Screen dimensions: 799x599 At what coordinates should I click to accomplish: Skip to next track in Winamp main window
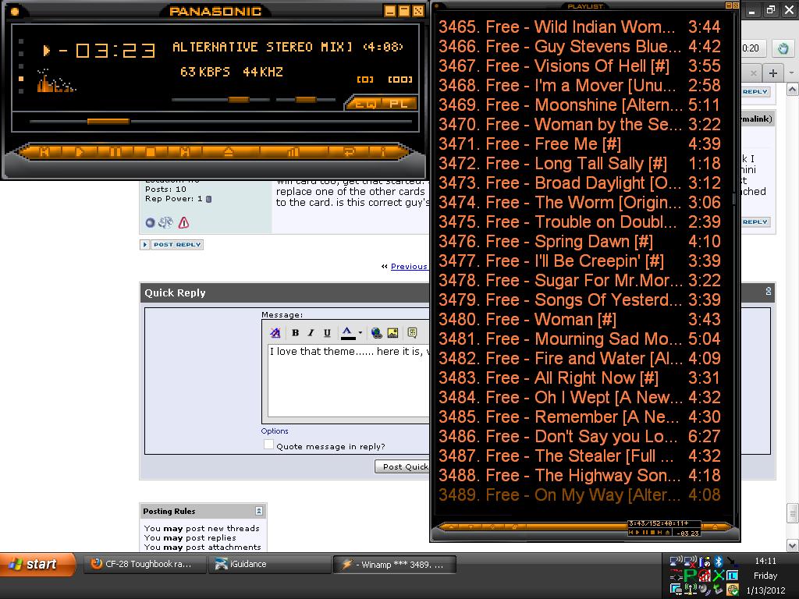coord(185,152)
